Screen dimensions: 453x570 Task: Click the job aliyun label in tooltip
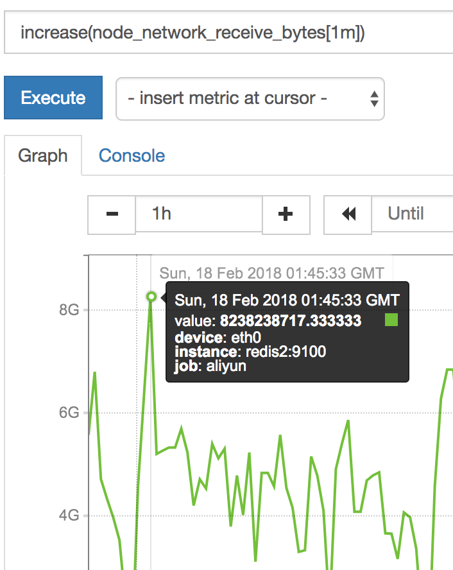coord(210,366)
